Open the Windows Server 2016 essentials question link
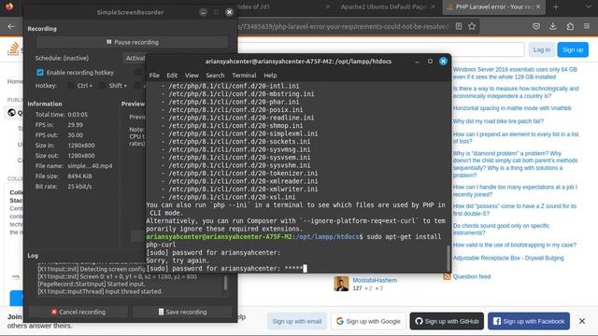This screenshot has width=598, height=336. tap(515, 73)
